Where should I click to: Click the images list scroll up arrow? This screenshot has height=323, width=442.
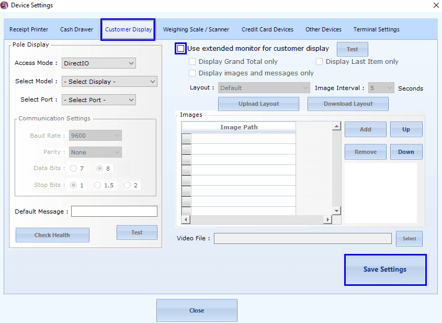click(336, 126)
